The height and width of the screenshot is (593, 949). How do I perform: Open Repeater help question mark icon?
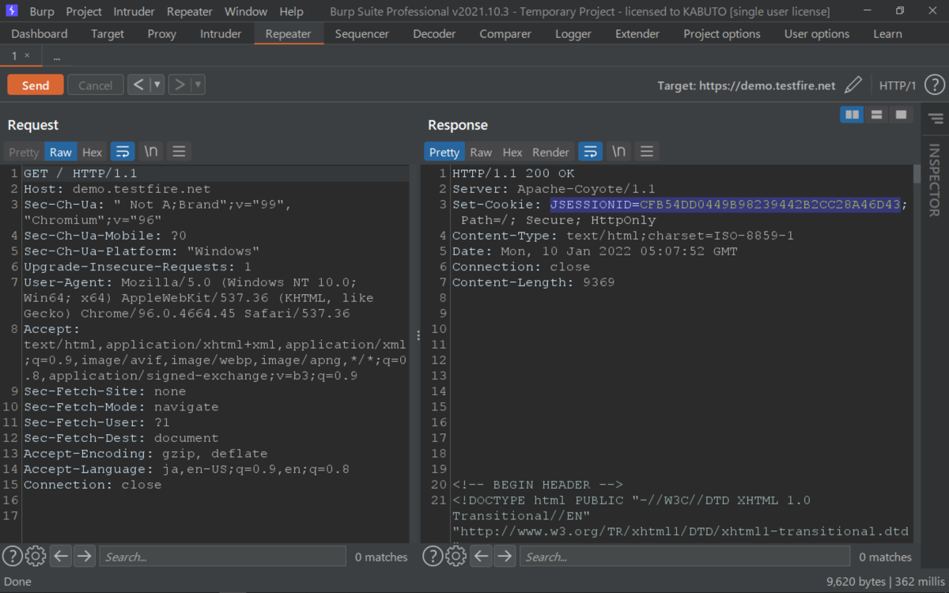pos(934,85)
